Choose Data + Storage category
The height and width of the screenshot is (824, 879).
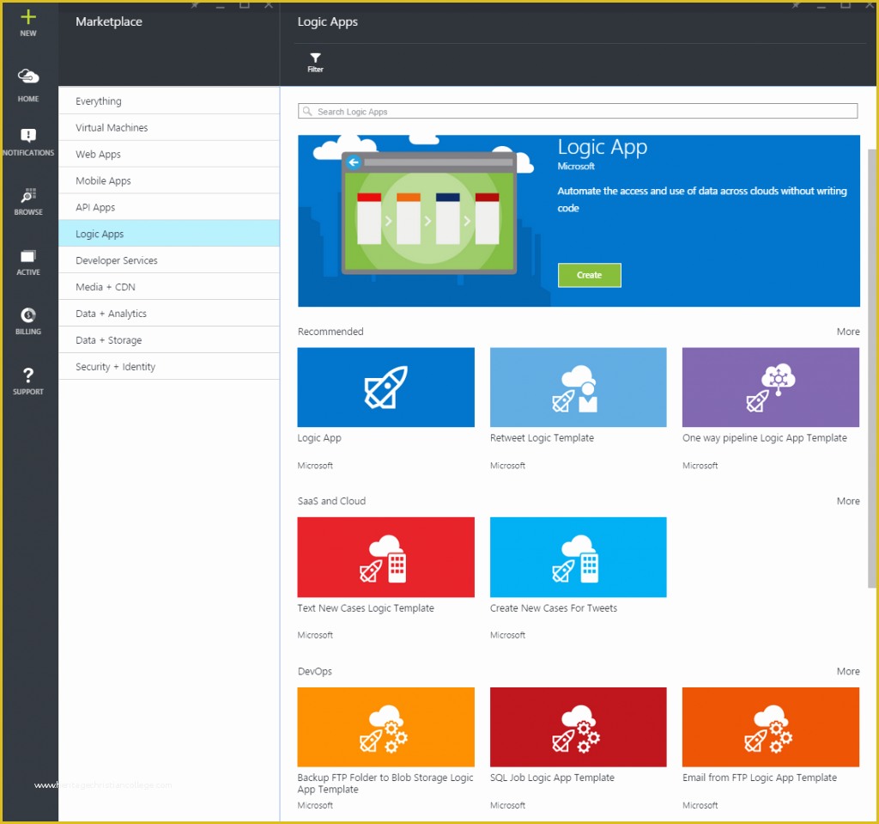point(169,340)
